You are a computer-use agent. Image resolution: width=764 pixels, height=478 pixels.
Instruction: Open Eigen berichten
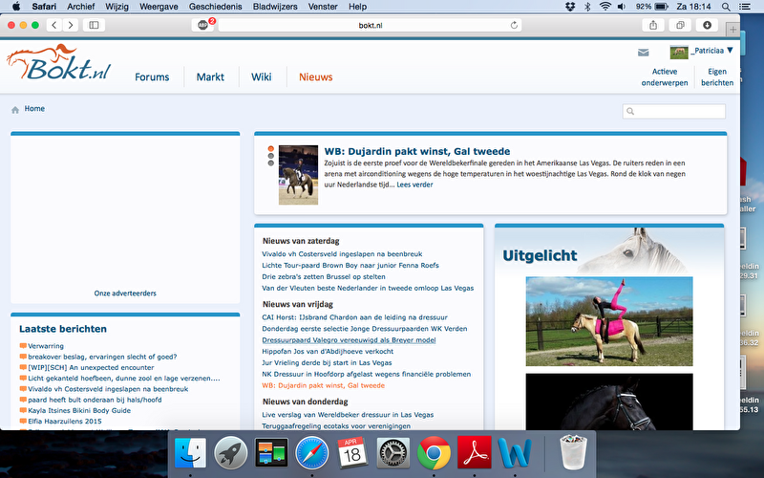(x=717, y=77)
